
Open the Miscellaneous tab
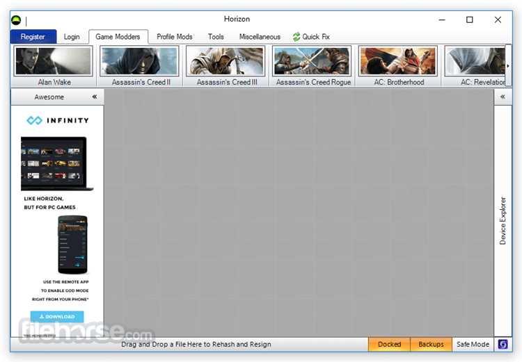(260, 37)
